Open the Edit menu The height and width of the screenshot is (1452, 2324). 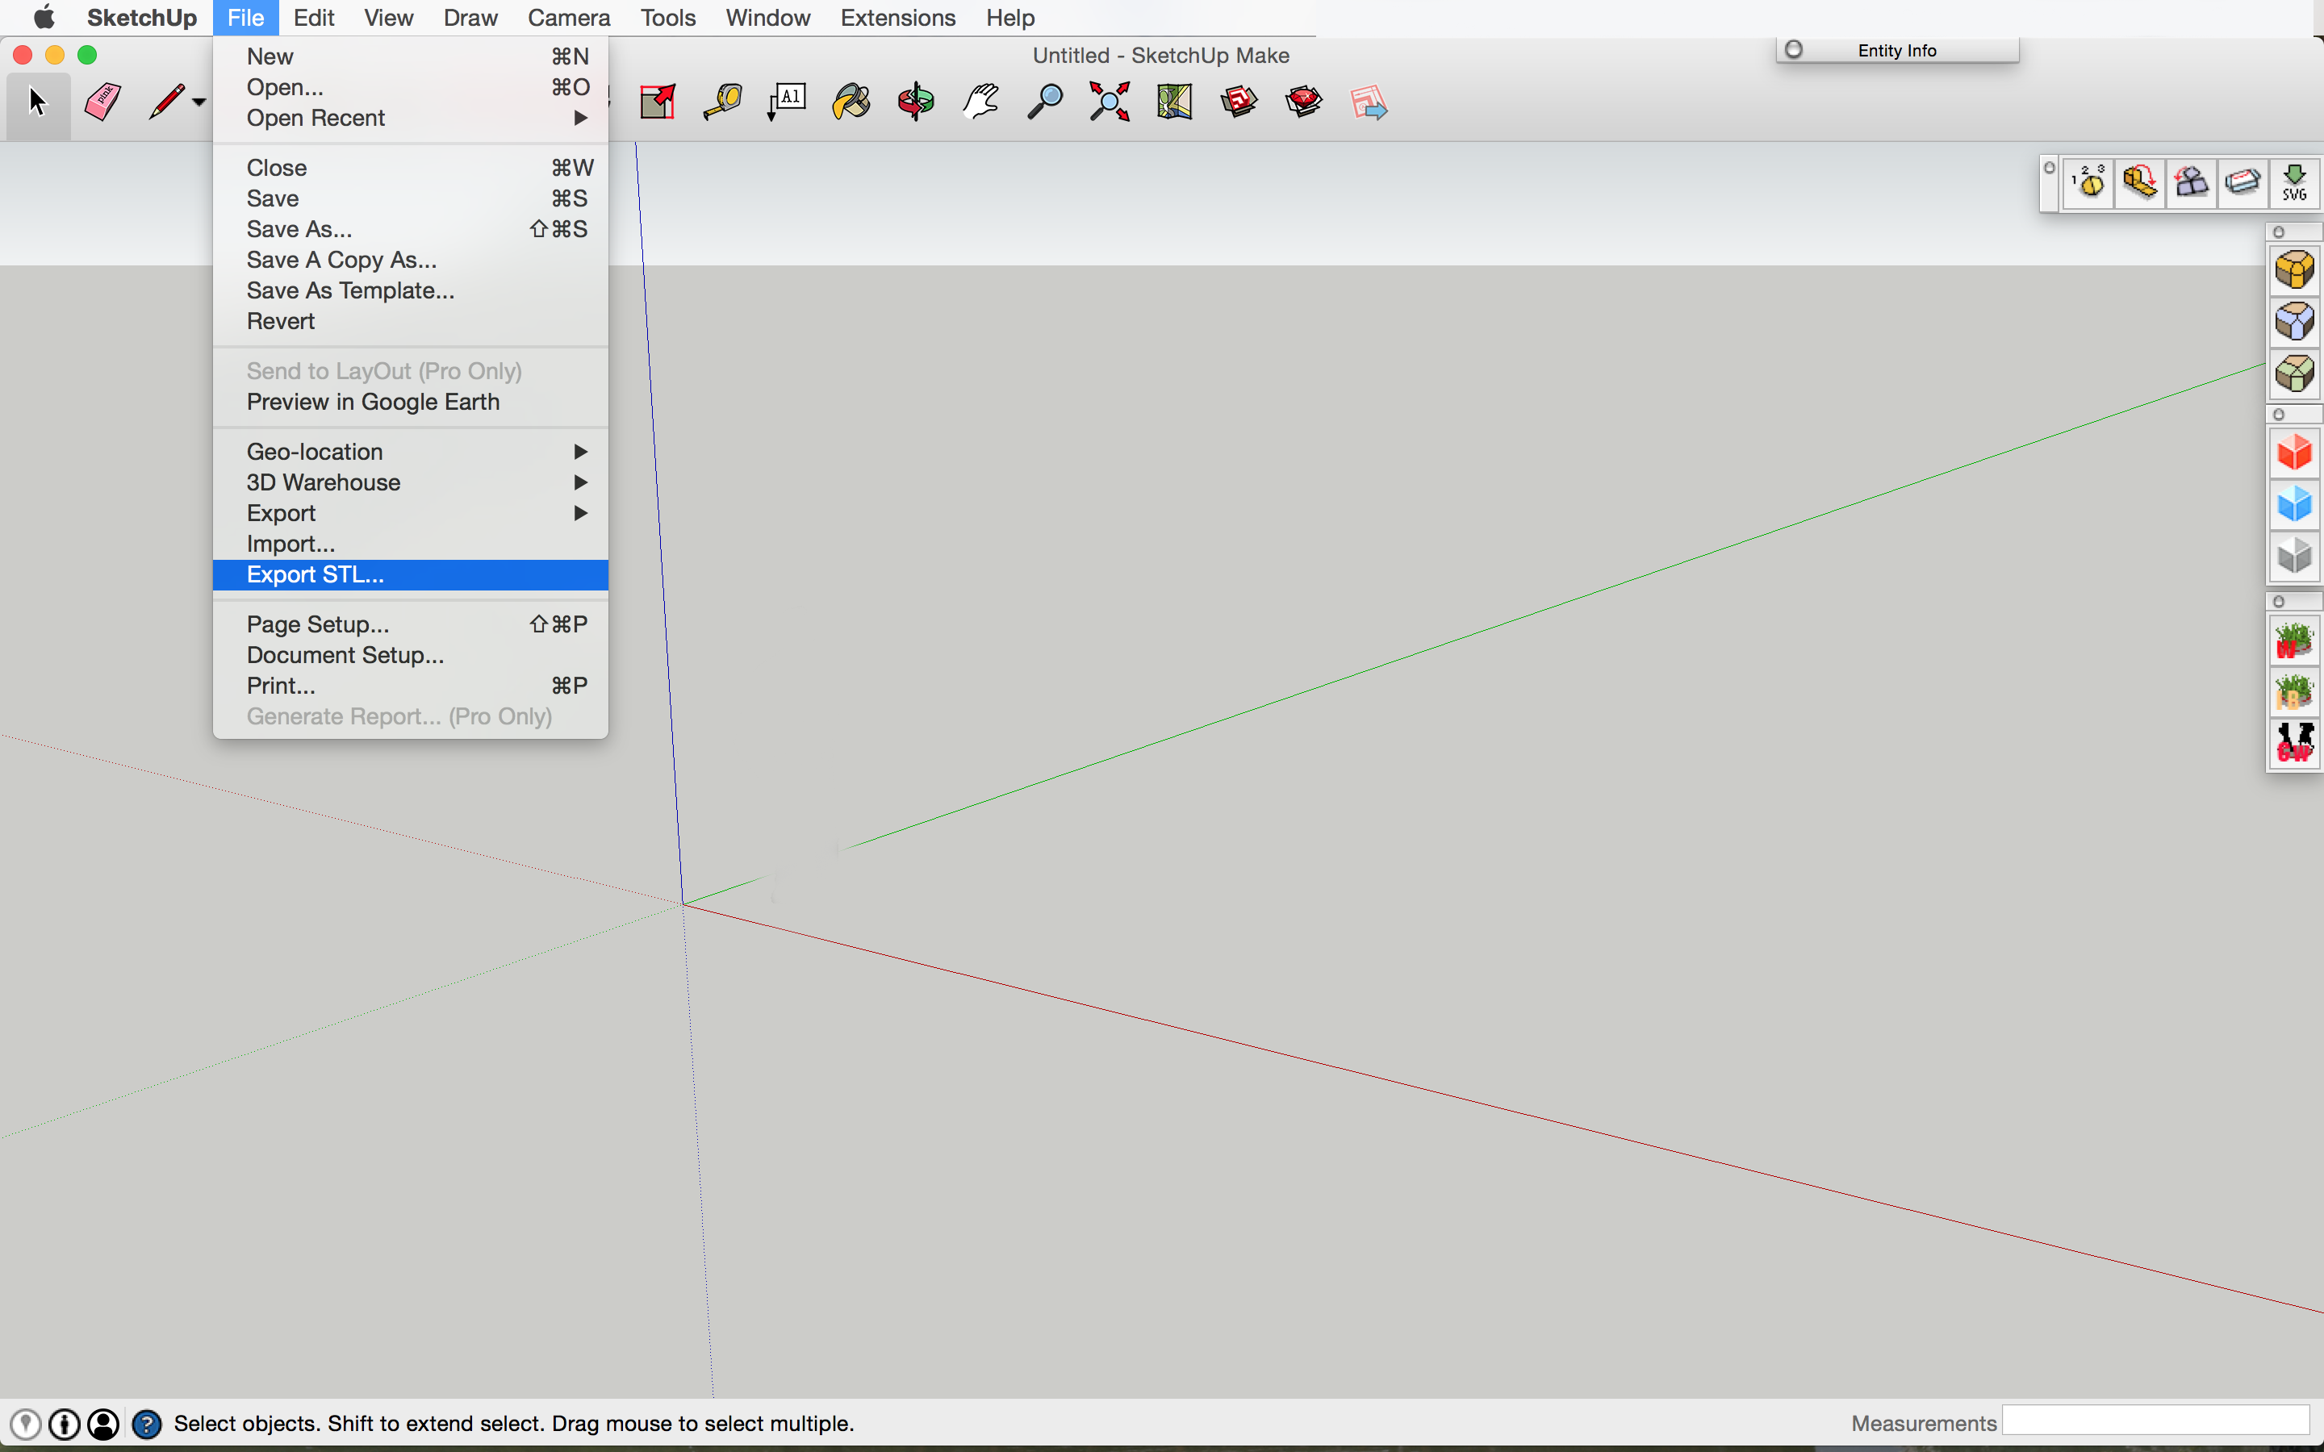(313, 17)
